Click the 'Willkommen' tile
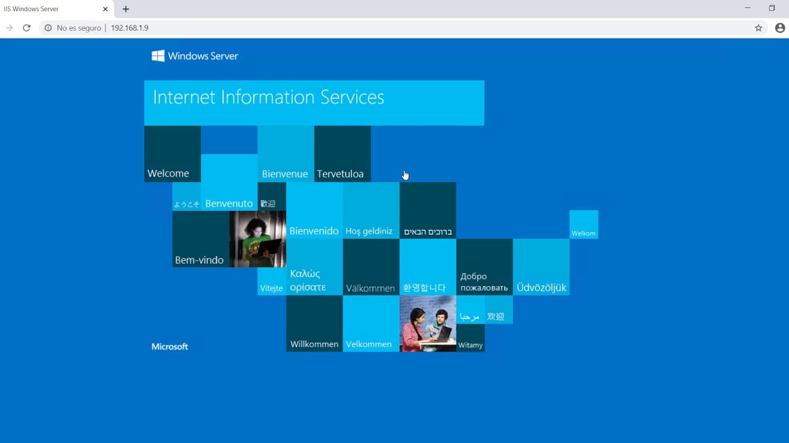This screenshot has height=443, width=789. pos(314,324)
